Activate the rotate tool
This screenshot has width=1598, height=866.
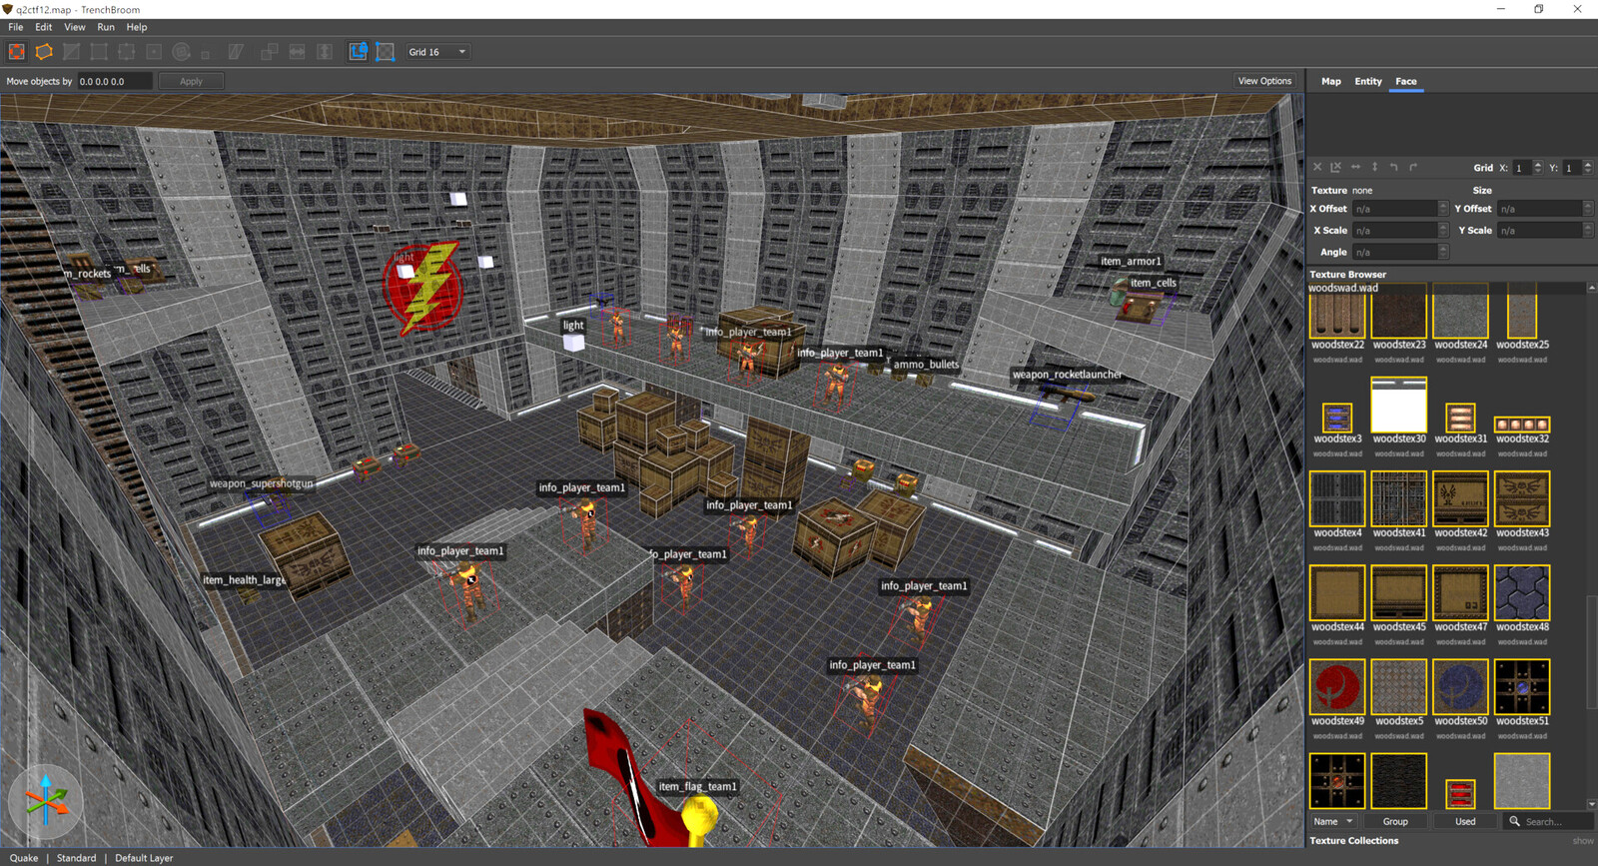coord(181,52)
